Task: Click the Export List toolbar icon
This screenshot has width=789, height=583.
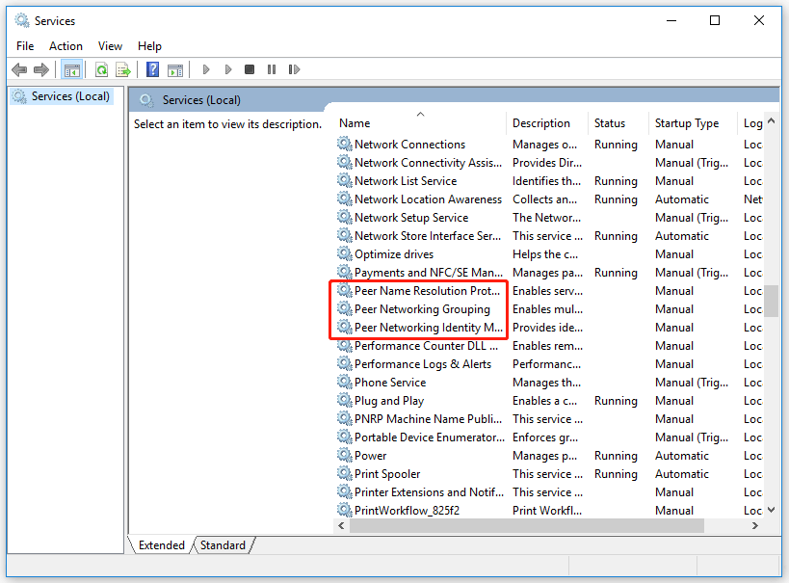Action: click(123, 68)
